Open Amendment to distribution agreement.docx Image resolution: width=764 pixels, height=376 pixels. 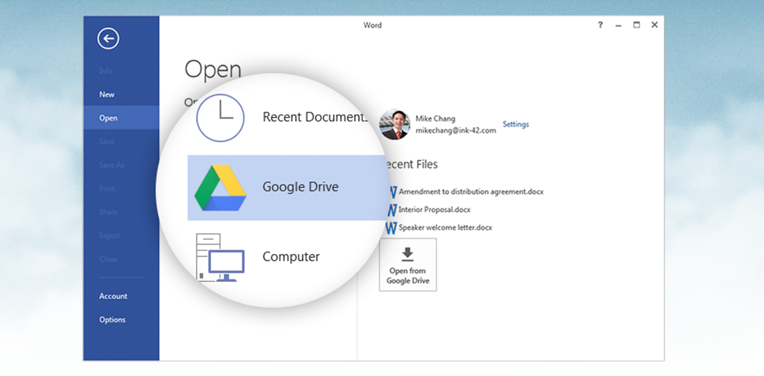tap(471, 191)
